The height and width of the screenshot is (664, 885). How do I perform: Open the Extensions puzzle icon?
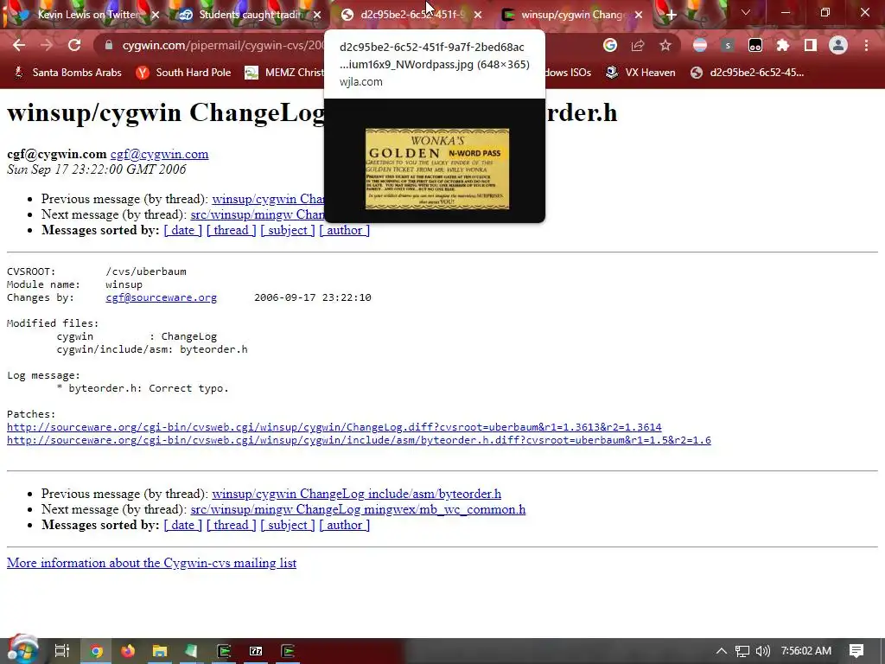[x=783, y=45]
